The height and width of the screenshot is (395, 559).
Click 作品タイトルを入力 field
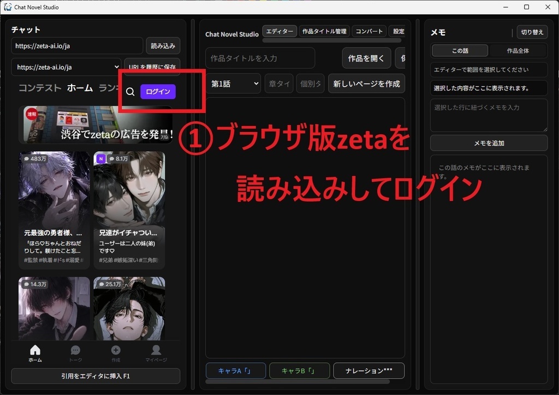point(260,58)
